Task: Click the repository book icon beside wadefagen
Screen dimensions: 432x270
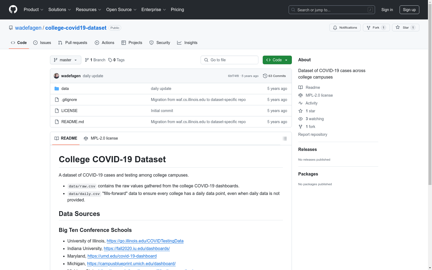Action: [11, 28]
